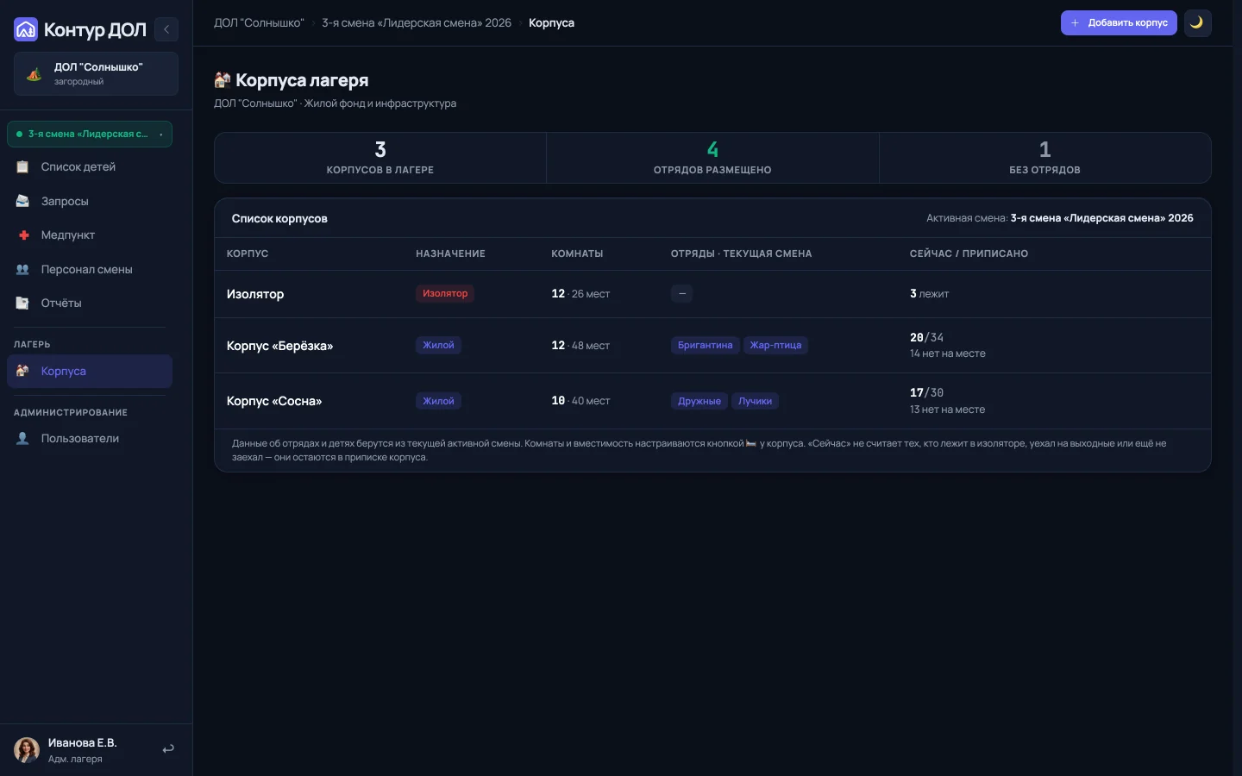This screenshot has width=1242, height=776.
Task: Click the Корпусов в лагере stat card
Action: pos(380,158)
